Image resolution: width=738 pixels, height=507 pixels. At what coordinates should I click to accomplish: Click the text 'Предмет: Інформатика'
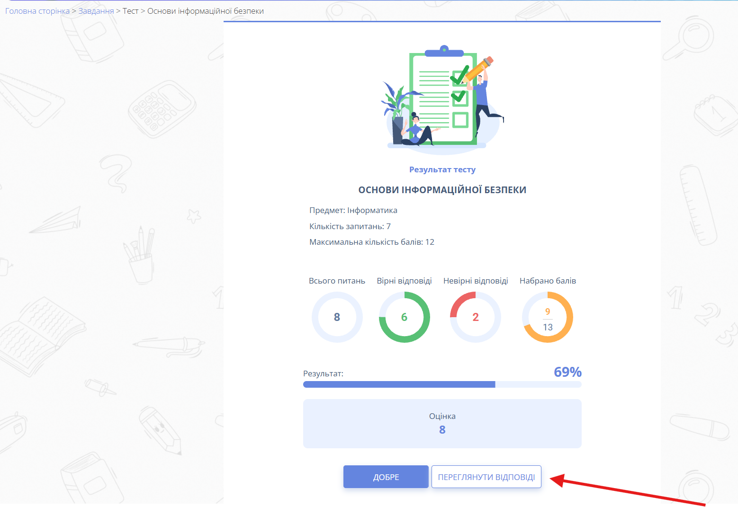pos(353,210)
